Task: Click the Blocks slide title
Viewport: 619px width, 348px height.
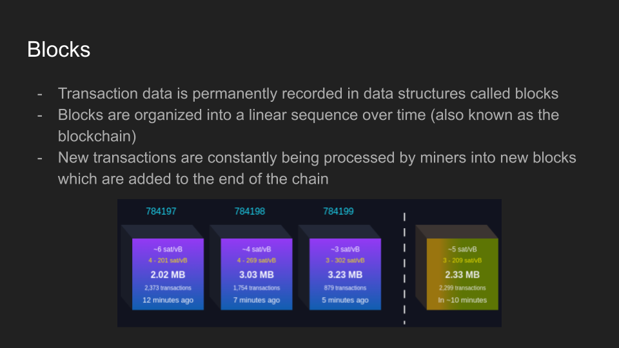Action: pyautogui.click(x=59, y=50)
